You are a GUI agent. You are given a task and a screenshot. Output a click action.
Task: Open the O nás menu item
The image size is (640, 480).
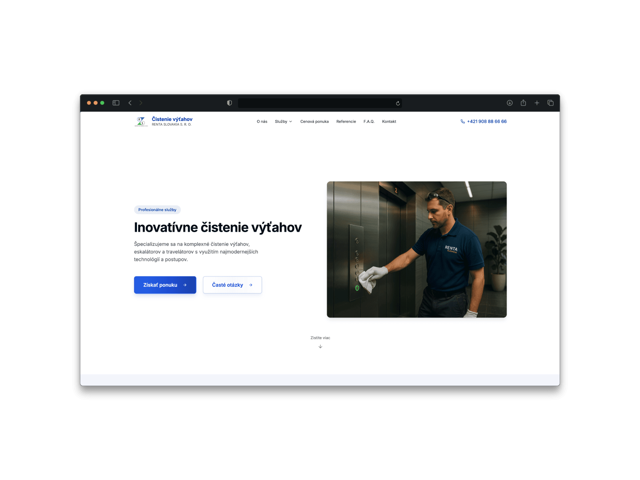click(262, 122)
